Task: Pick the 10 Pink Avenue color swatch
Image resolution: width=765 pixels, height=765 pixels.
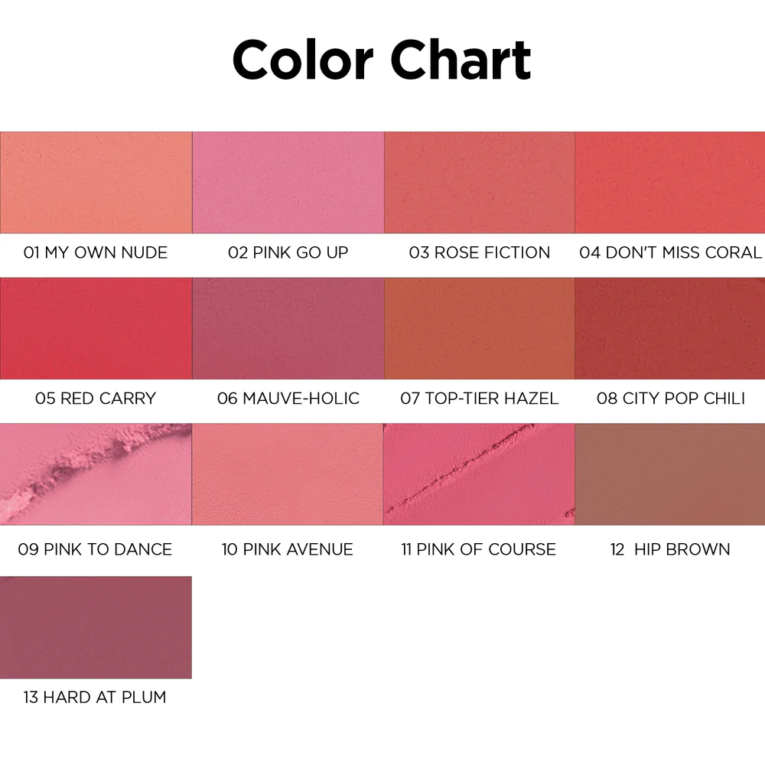Action: (288, 474)
